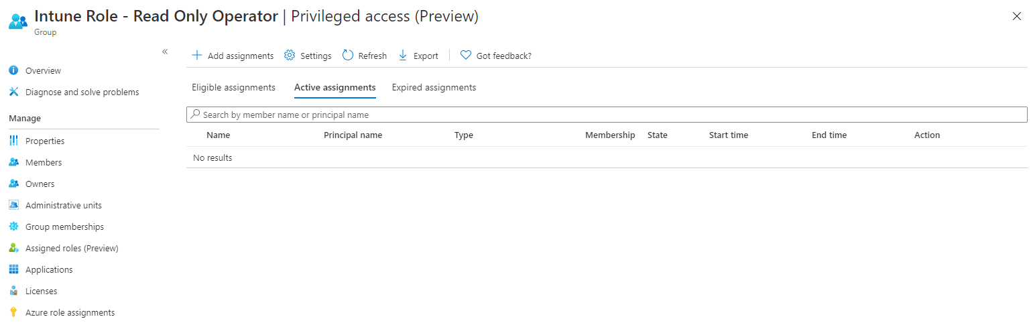The image size is (1031, 329).
Task: Click the Type column header
Action: click(464, 135)
